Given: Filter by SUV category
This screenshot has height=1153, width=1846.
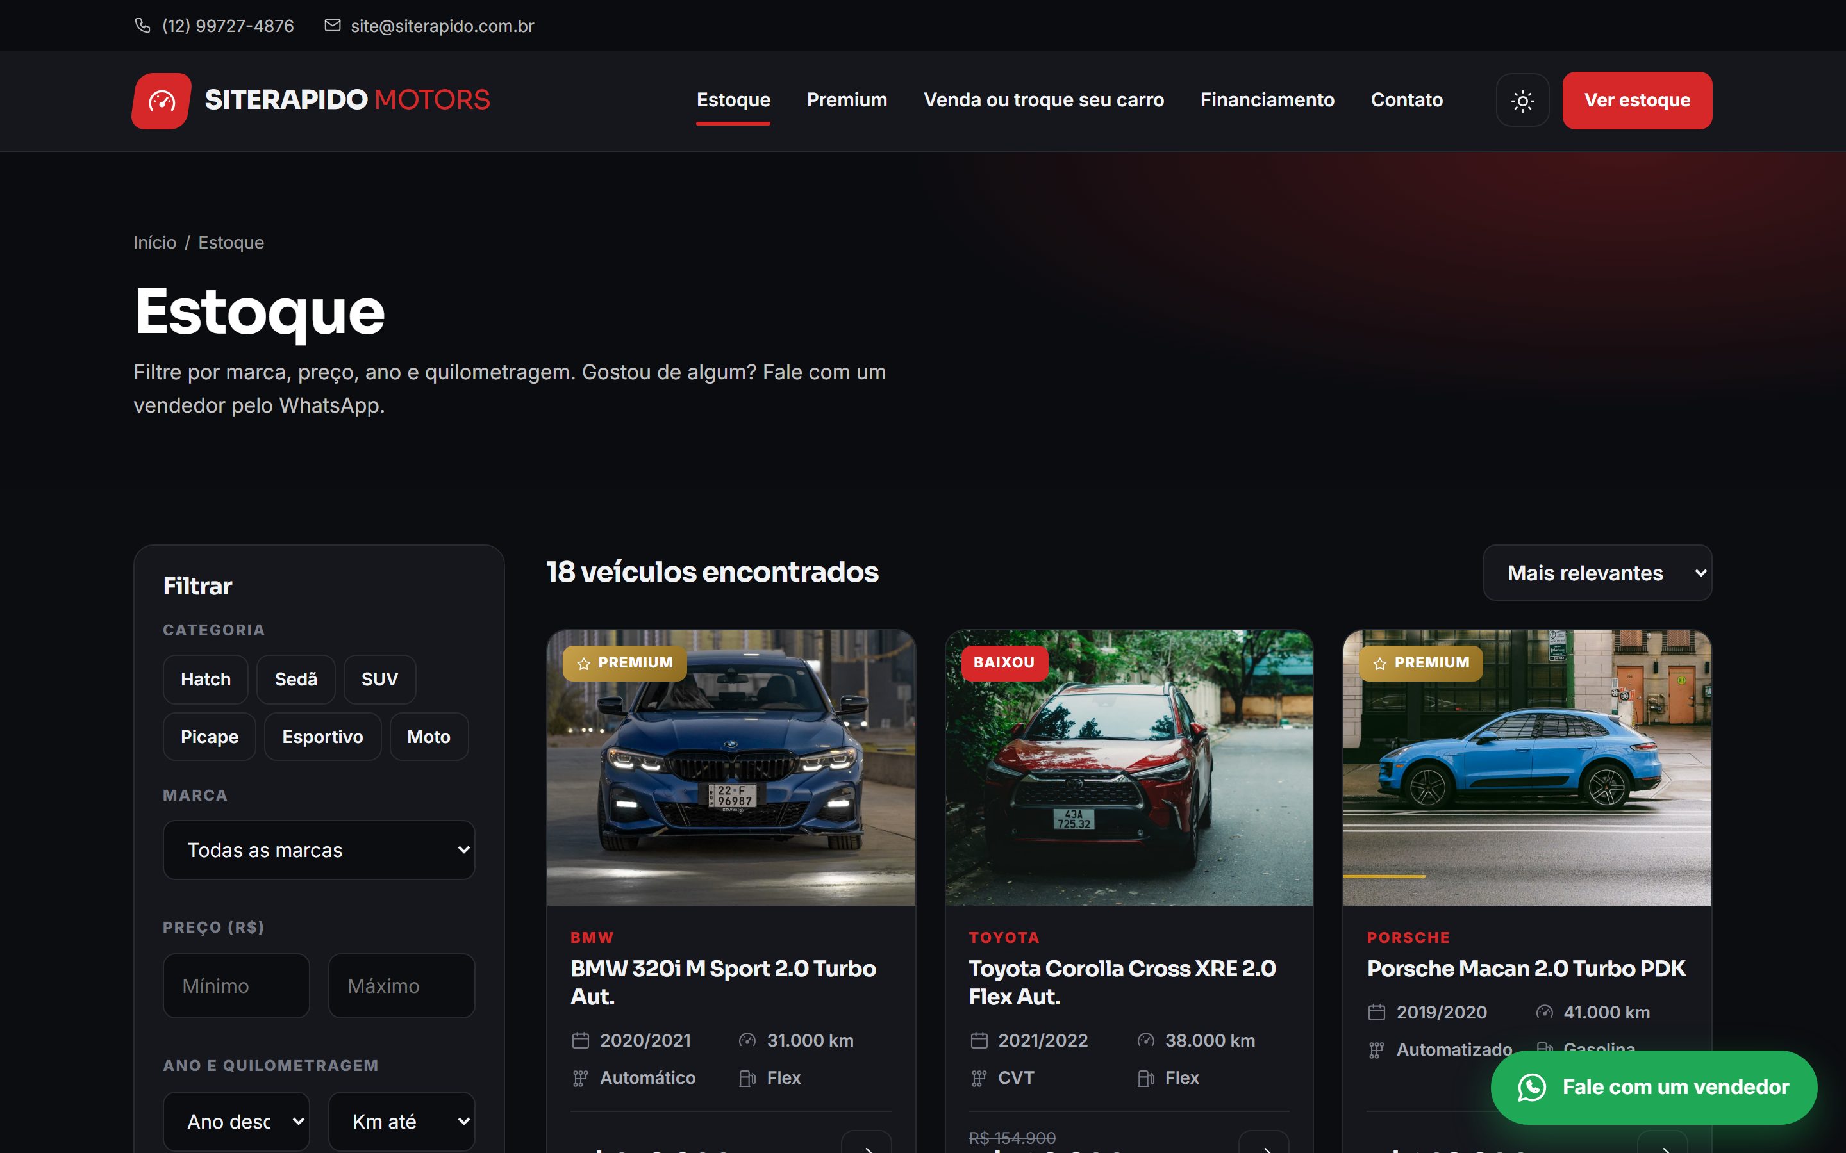Looking at the screenshot, I should (380, 680).
